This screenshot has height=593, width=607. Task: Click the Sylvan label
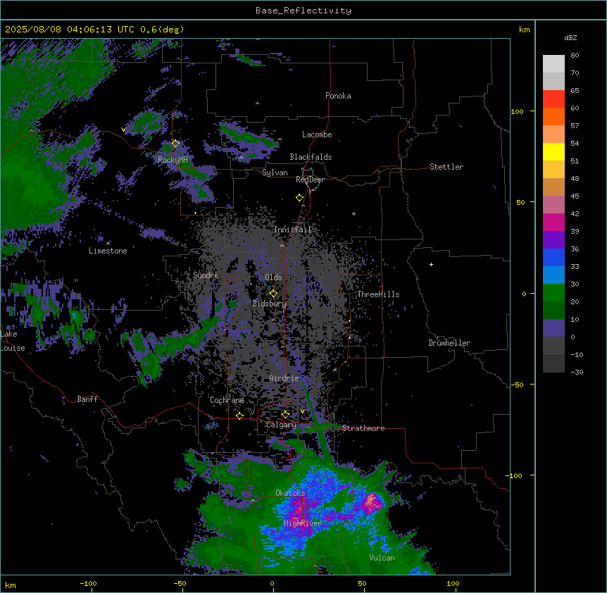coord(275,173)
